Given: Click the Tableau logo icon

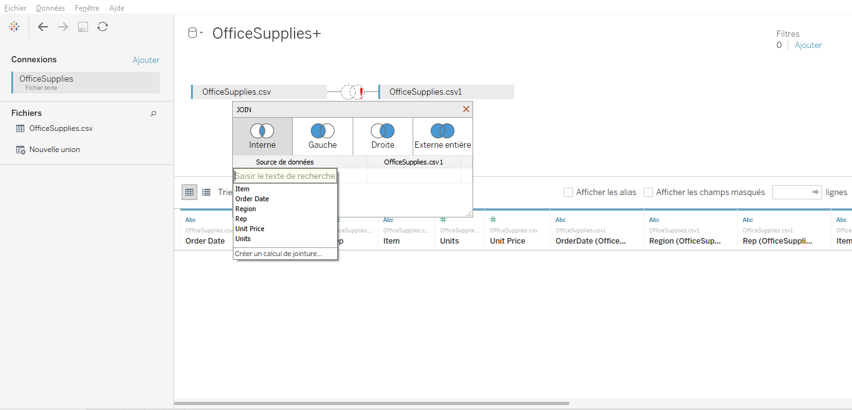Looking at the screenshot, I should click(x=14, y=27).
